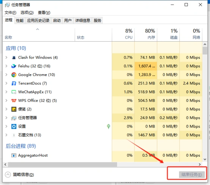Image resolution: width=210 pixels, height=185 pixels.
Task: Click the AggregatorHost process icon
Action: 14,155
